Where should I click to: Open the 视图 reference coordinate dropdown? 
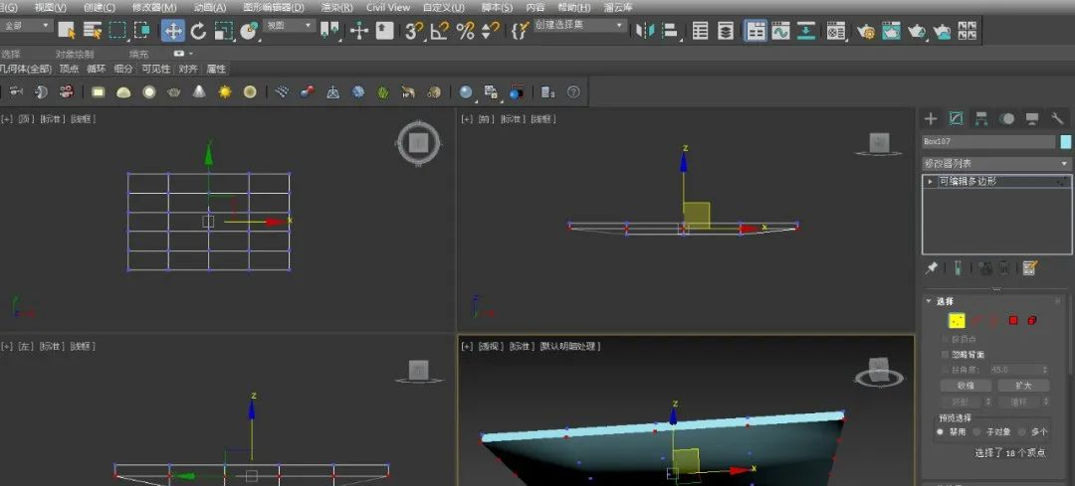(x=290, y=25)
